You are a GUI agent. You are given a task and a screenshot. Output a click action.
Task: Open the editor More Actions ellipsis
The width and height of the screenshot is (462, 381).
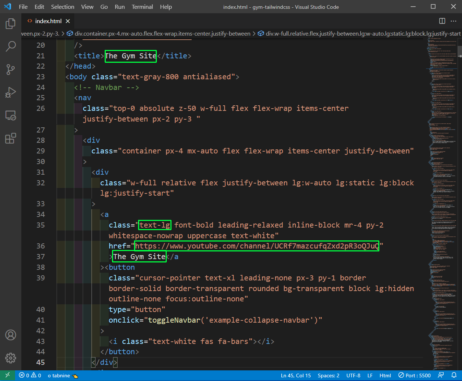pyautogui.click(x=454, y=21)
